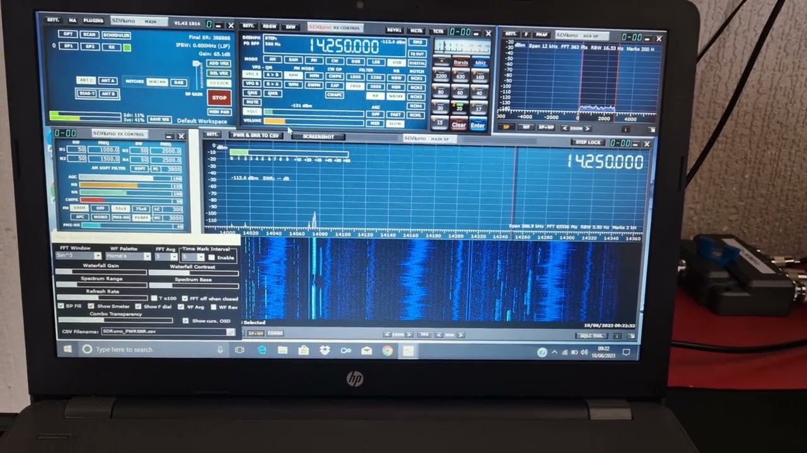
Task: Open the WF Palette dropdown
Action: click(x=148, y=256)
